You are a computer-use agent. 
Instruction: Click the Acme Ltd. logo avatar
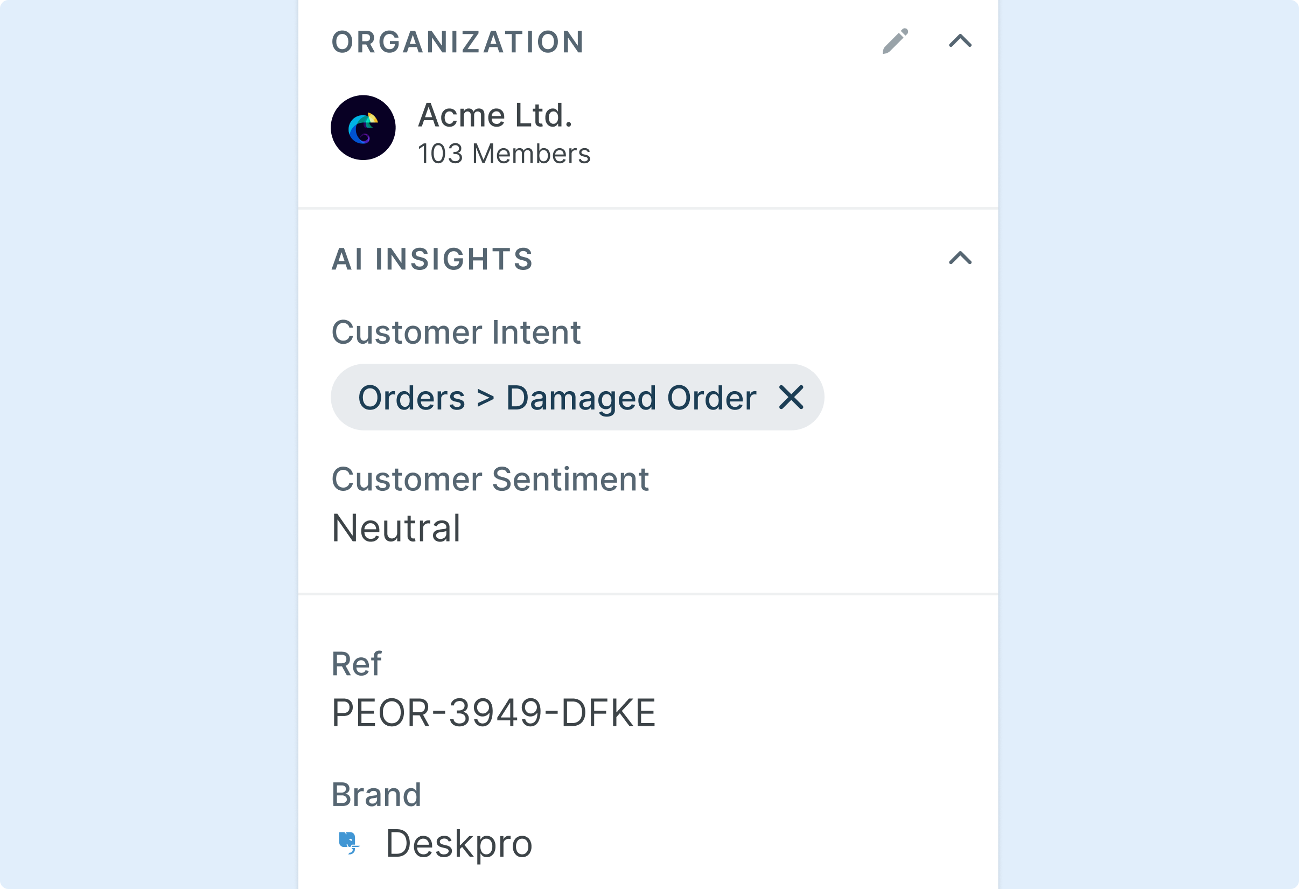[364, 128]
